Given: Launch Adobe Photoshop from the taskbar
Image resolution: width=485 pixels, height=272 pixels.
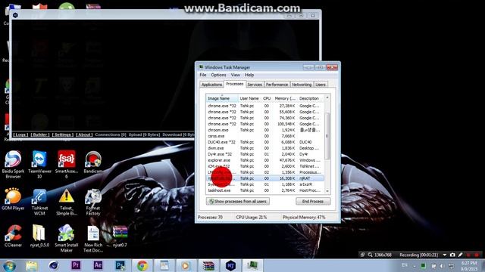Looking at the screenshot, I should pyautogui.click(x=120, y=265).
